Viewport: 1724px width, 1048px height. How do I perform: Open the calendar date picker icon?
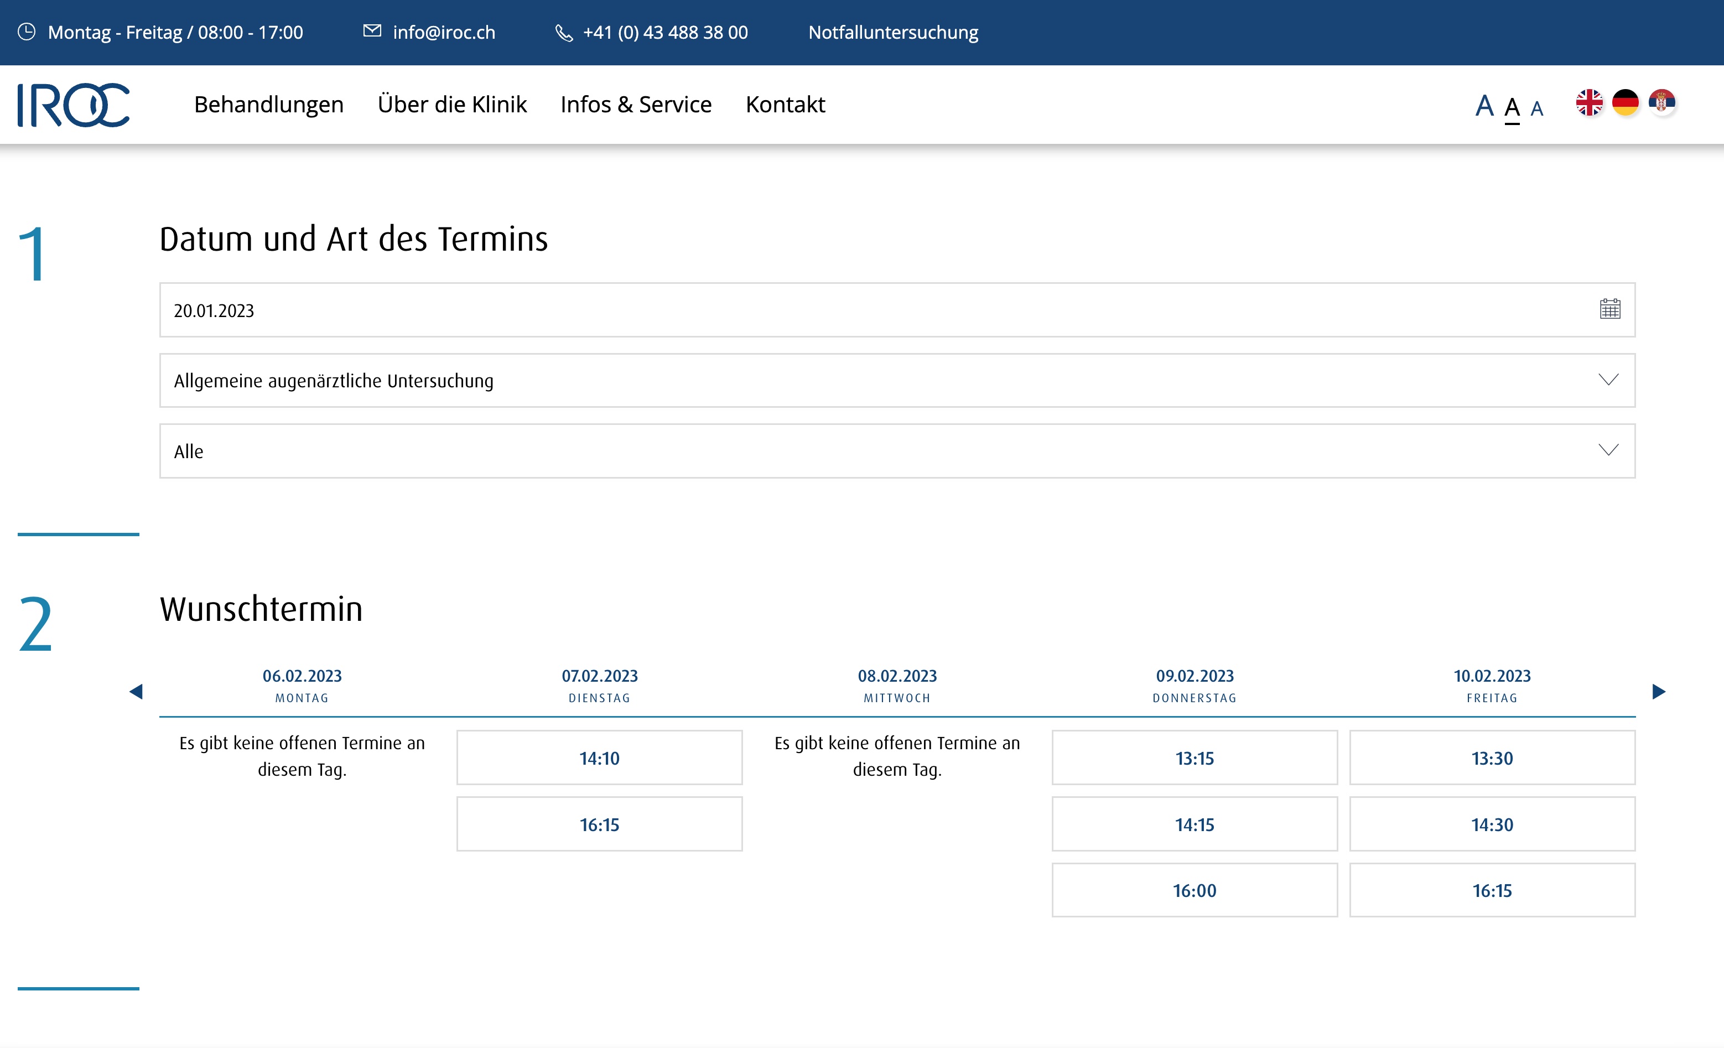1609,309
